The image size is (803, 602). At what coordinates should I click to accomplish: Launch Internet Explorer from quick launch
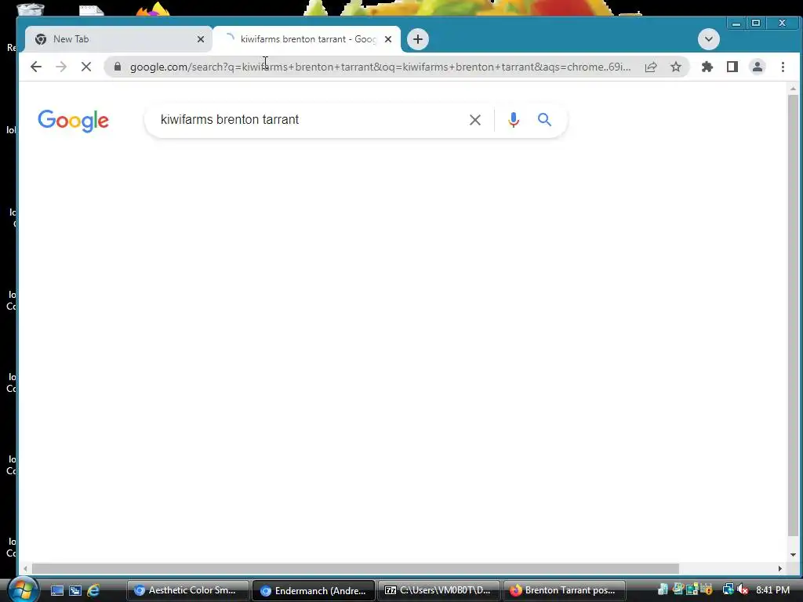coord(93,591)
